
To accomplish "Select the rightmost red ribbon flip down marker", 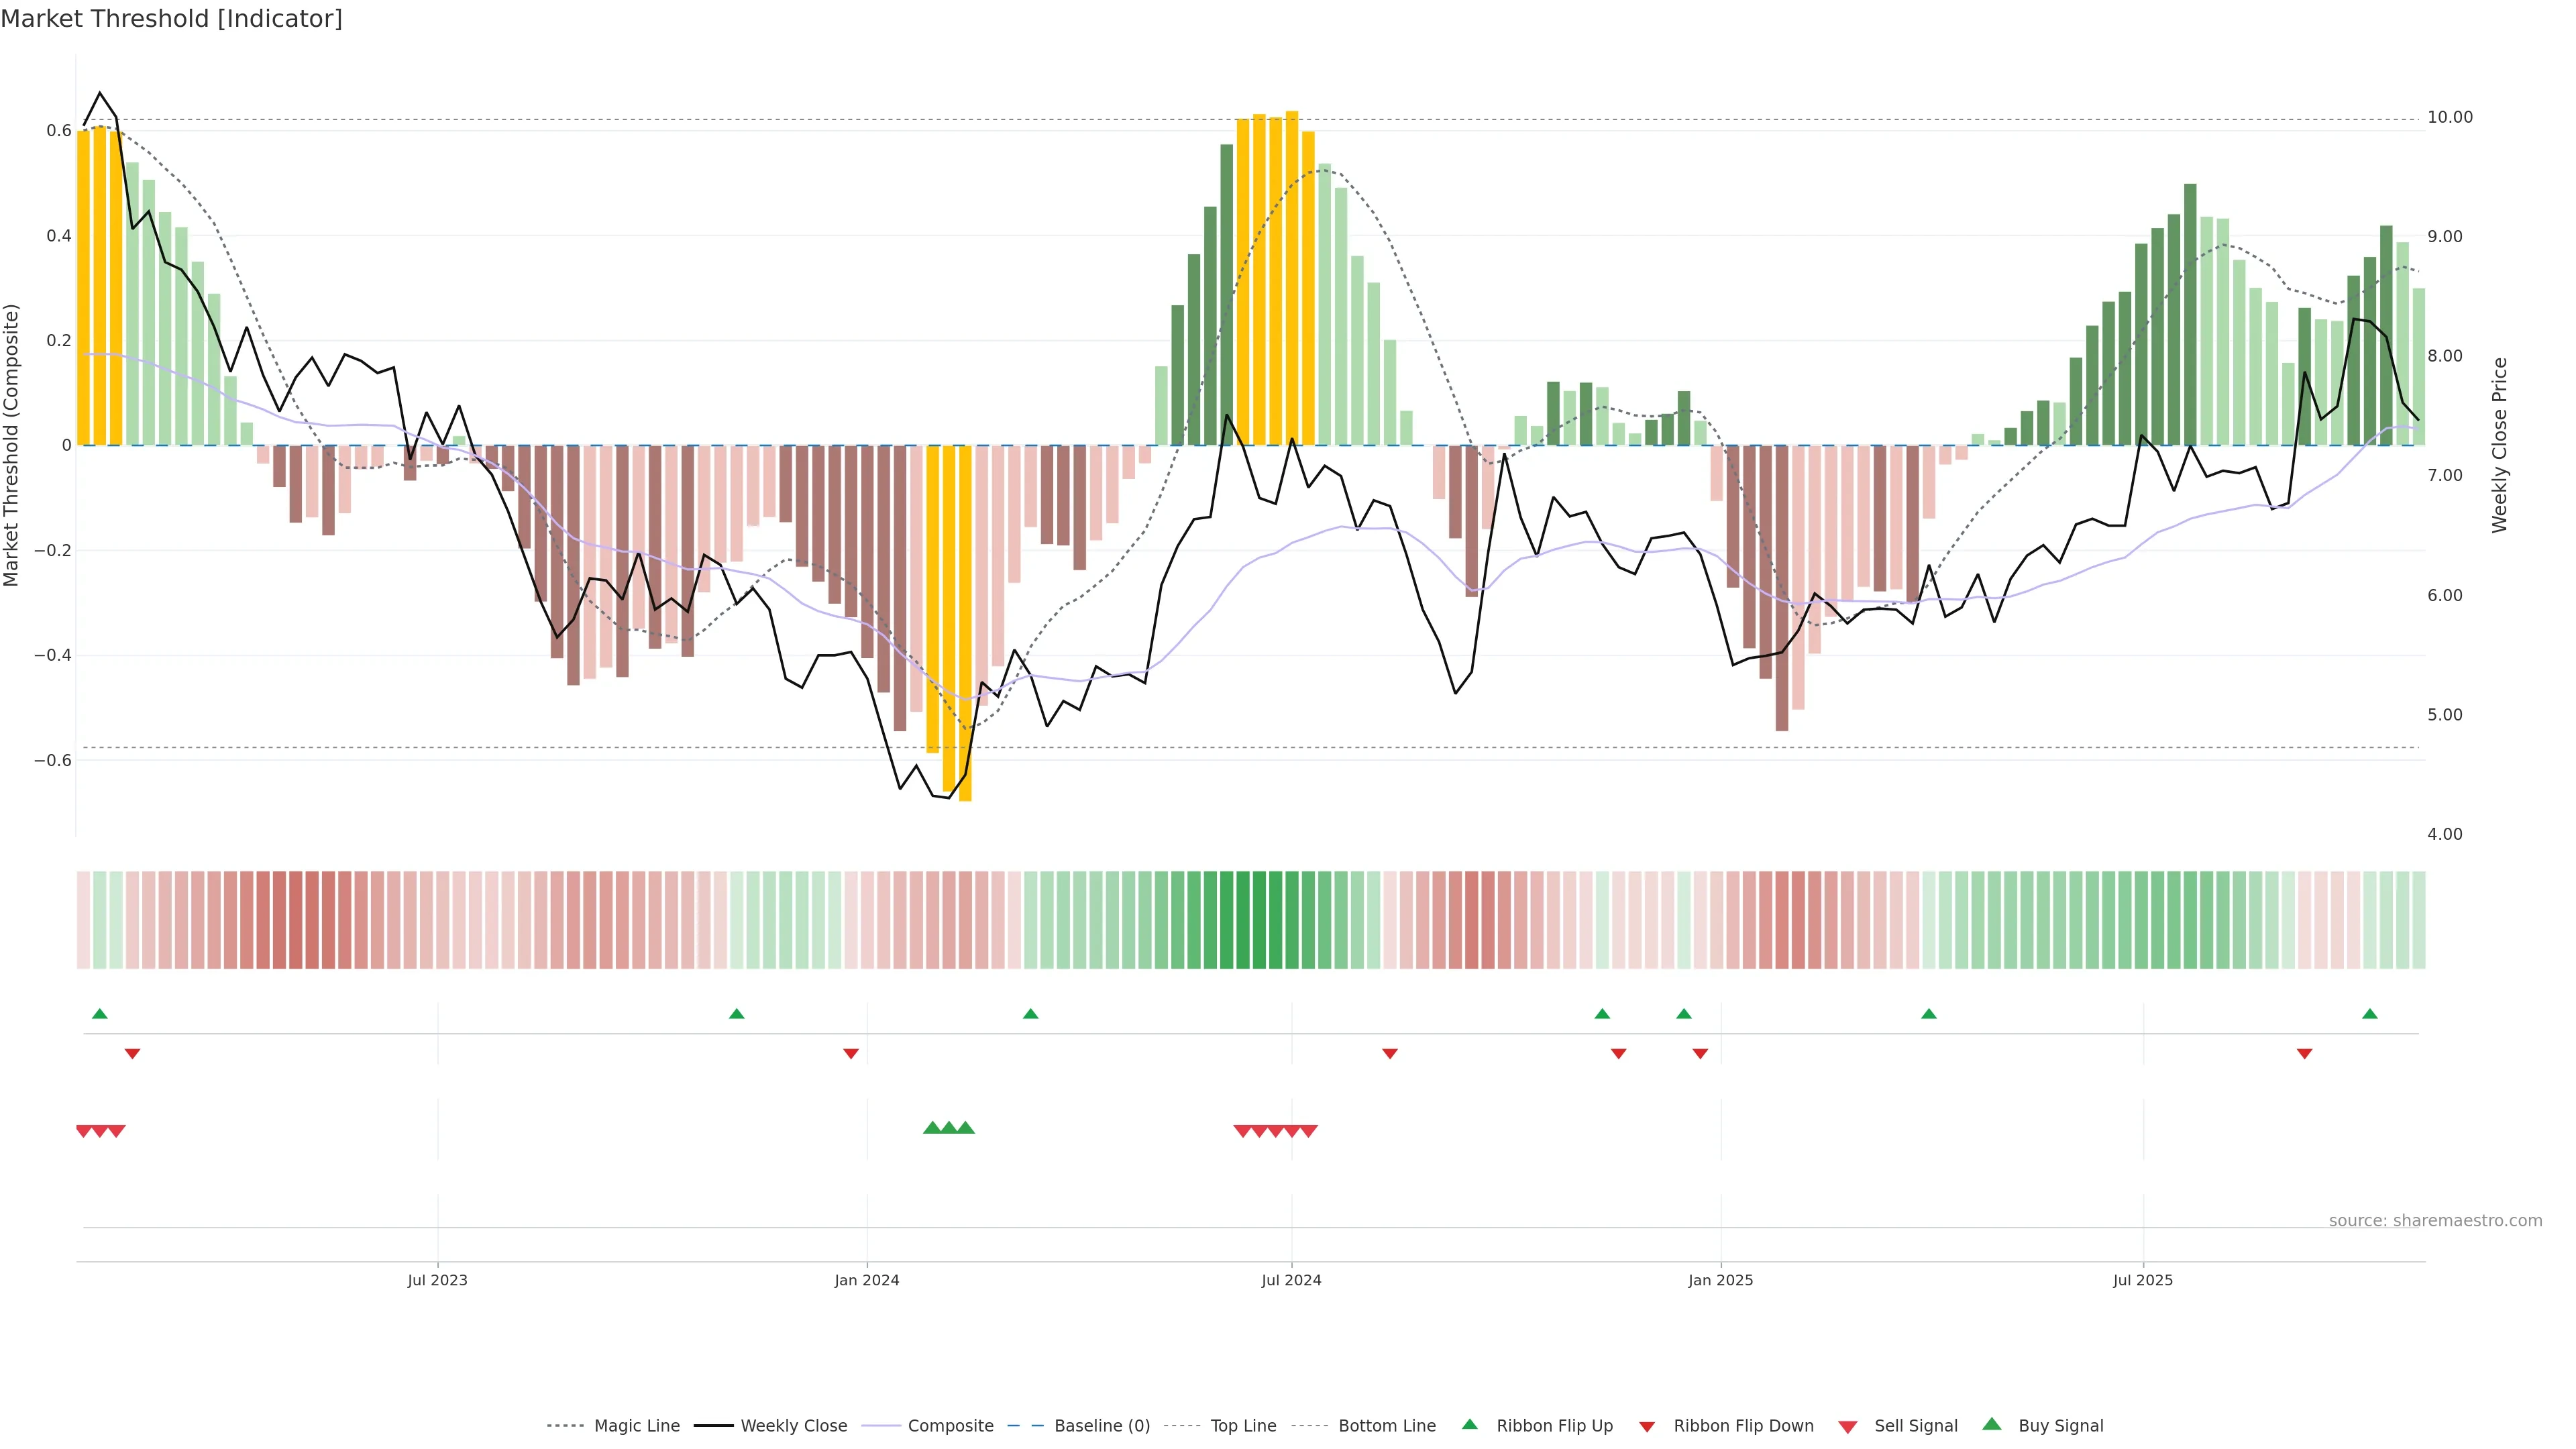I will (x=2304, y=1053).
